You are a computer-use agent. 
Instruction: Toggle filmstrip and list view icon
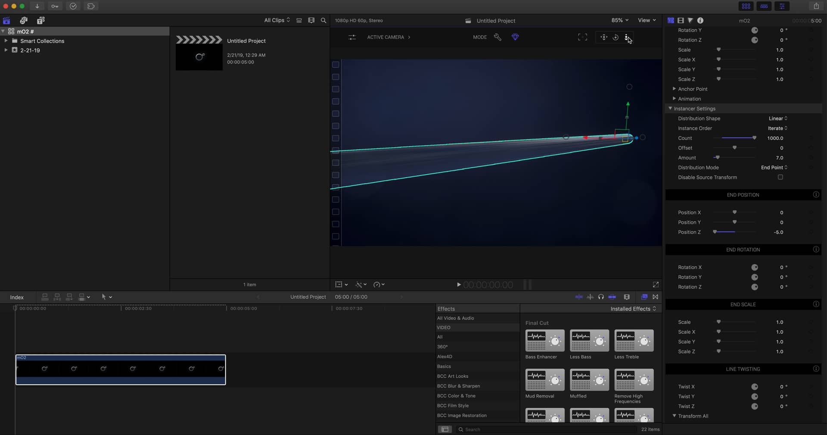click(299, 20)
